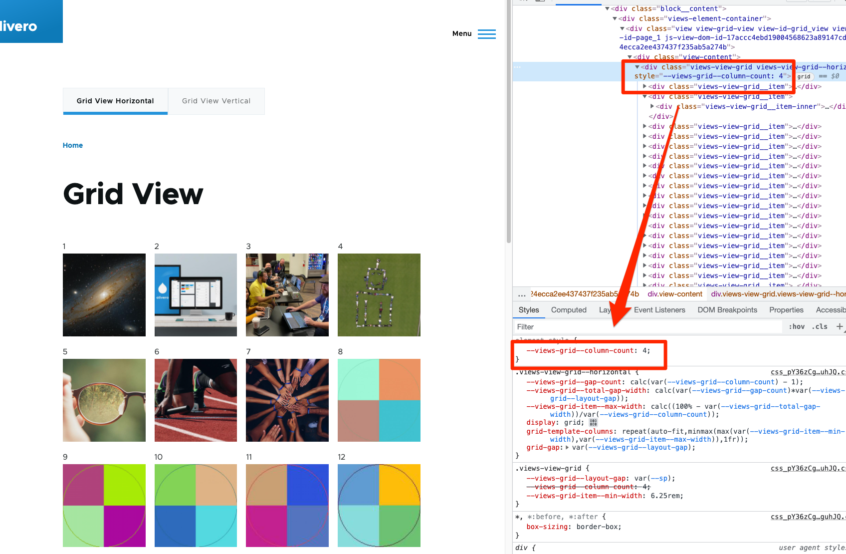Expand the grid-gap value arrow in Styles
This screenshot has height=554, width=846.
[568, 447]
